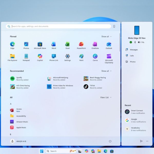Open Canva pinned app
This screenshot has width=154, height=154.
click(x=95, y=57)
